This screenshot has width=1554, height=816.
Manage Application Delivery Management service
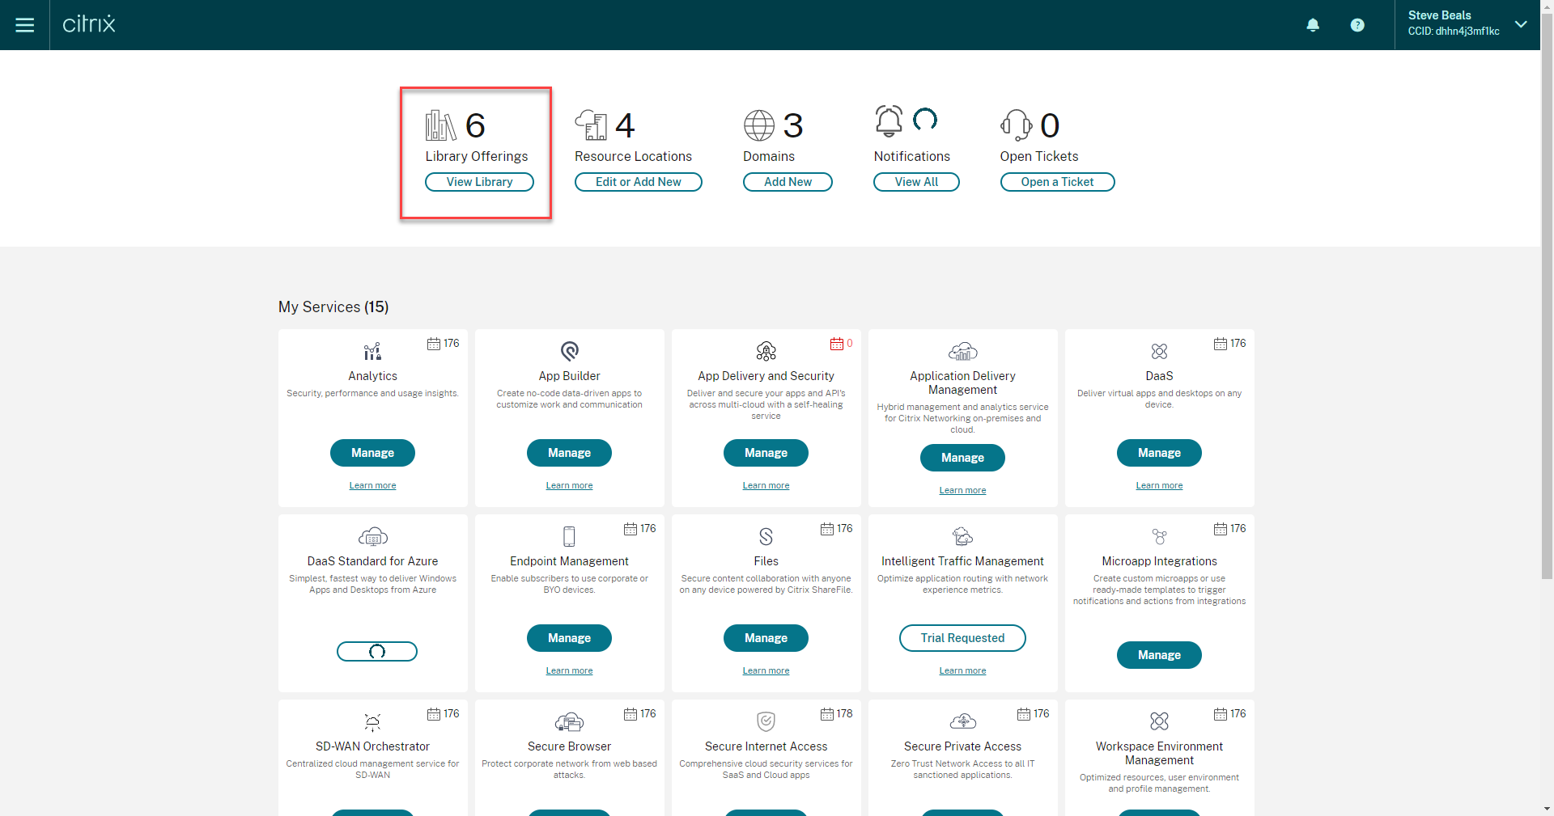[962, 458]
